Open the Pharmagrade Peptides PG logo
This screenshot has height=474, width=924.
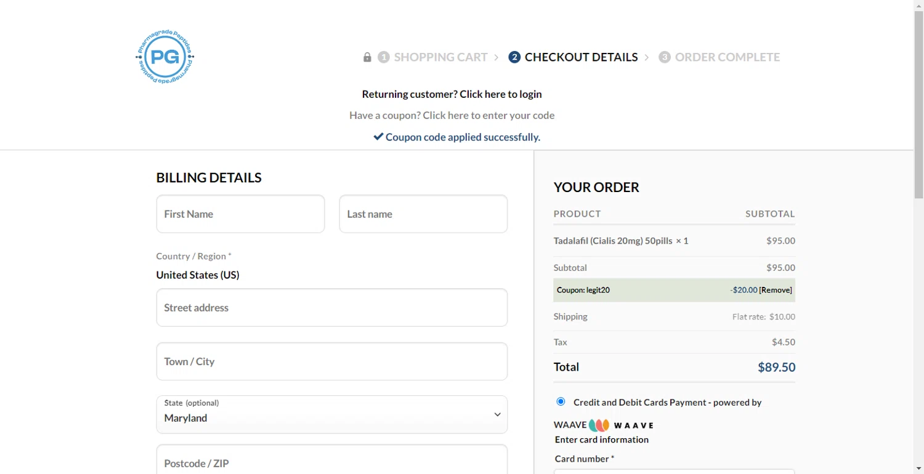point(165,57)
